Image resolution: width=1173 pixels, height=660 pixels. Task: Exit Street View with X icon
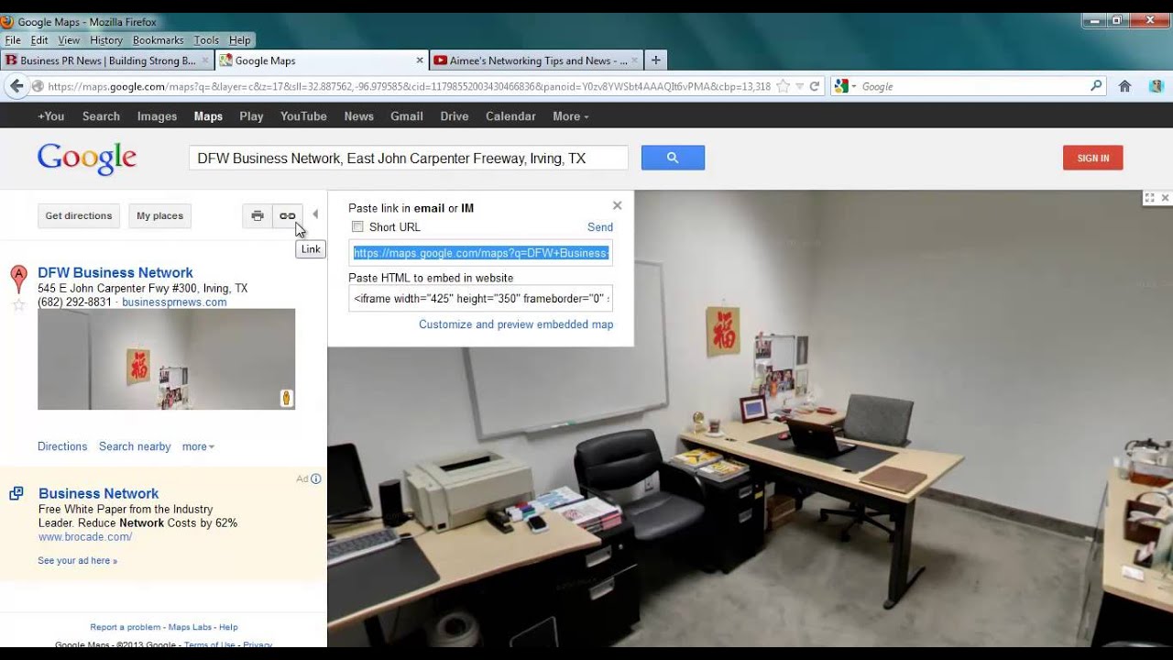(1166, 198)
